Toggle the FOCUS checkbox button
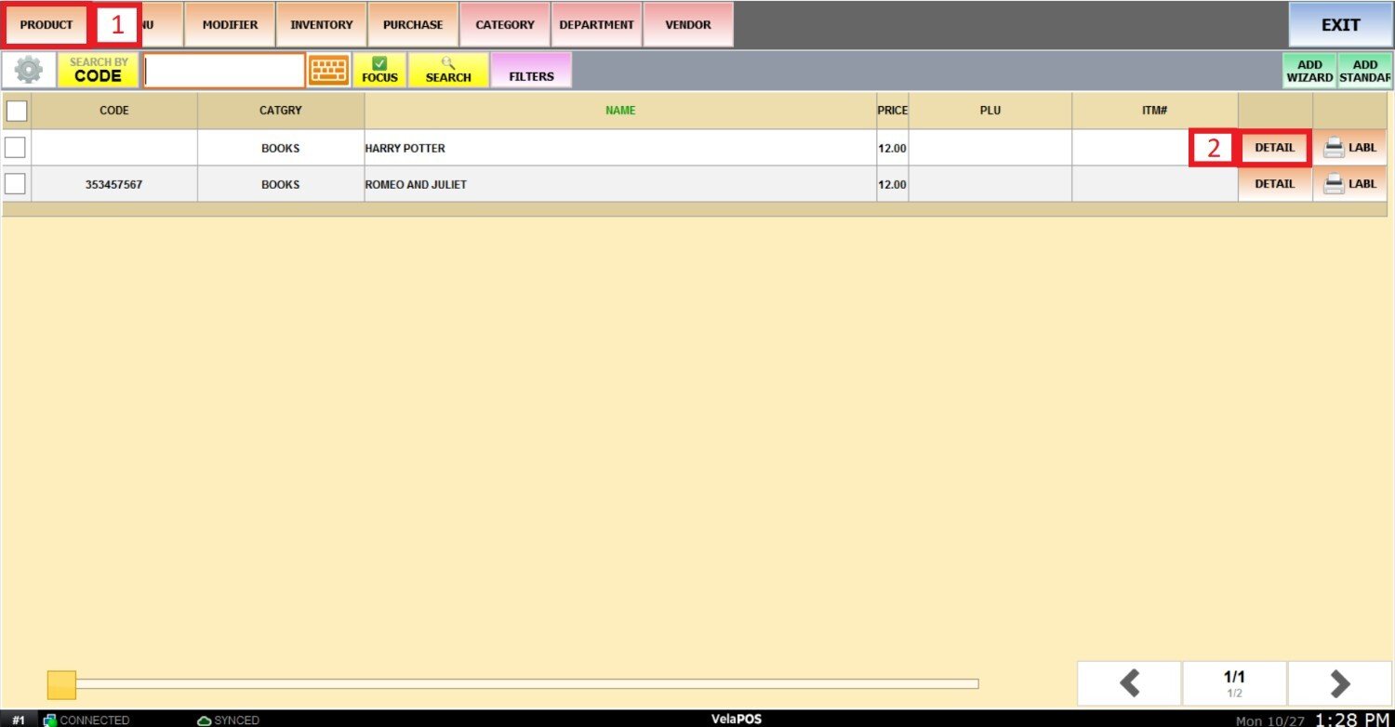Screen dimensions: 1395x727 tap(379, 71)
